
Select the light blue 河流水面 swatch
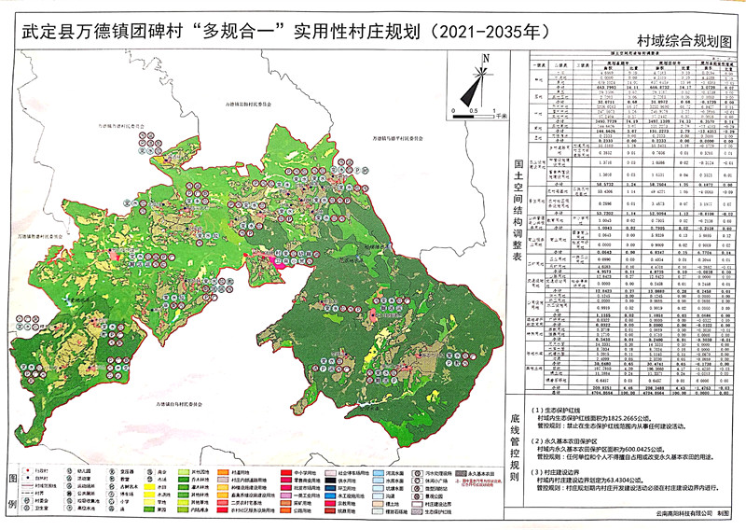coord(380,474)
